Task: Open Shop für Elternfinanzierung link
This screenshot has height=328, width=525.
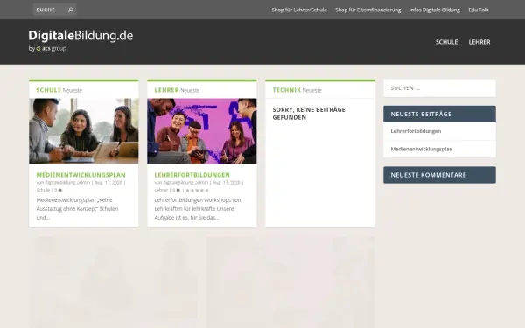Action: click(x=368, y=10)
